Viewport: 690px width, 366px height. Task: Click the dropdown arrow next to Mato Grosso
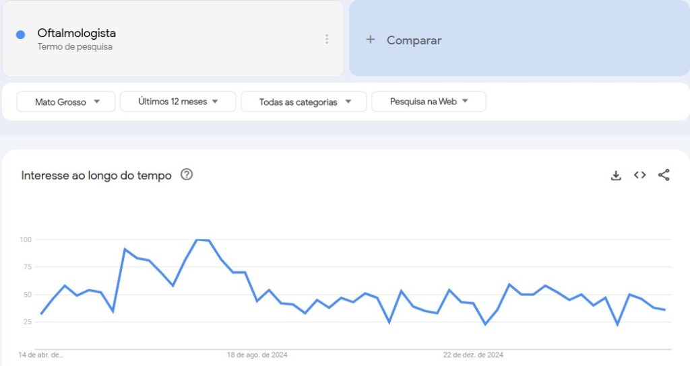coord(97,102)
